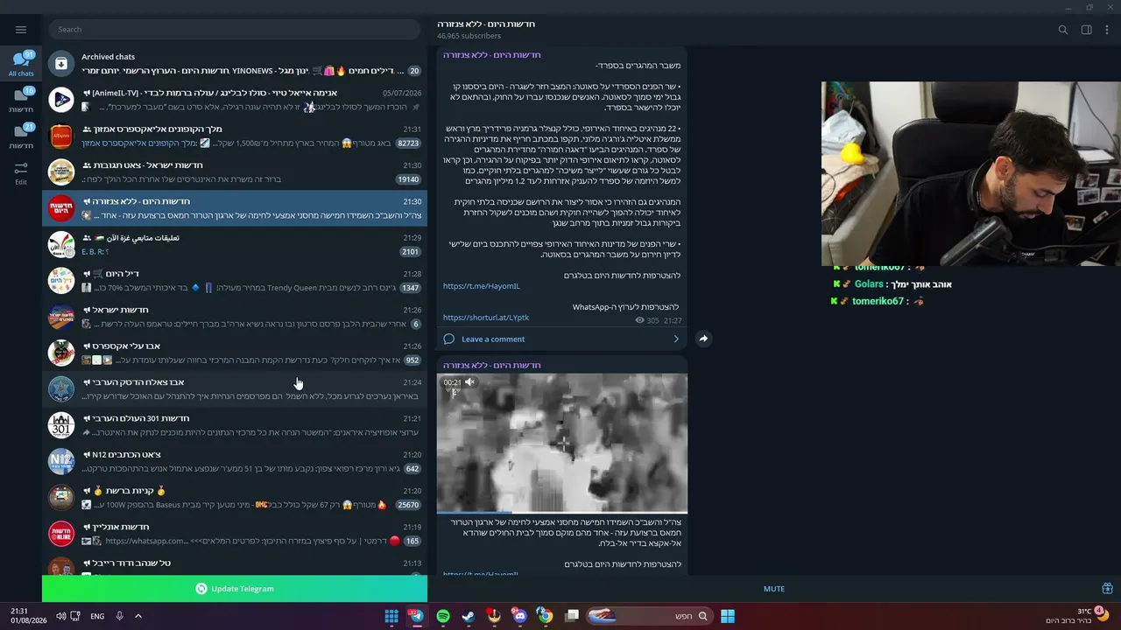
Task: Click the network tray icon
Action: (x=75, y=616)
